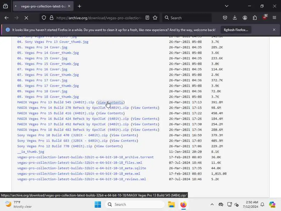This screenshot has height=211, width=281.
Task: Close the vegas-pro-collection tab
Action: tap(69, 6)
